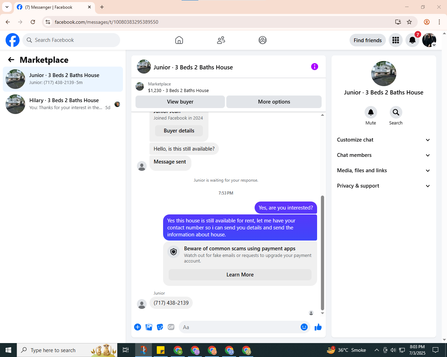Screen dimensions: 447x357
Task: Expand Media, files and links section
Action: click(x=383, y=170)
